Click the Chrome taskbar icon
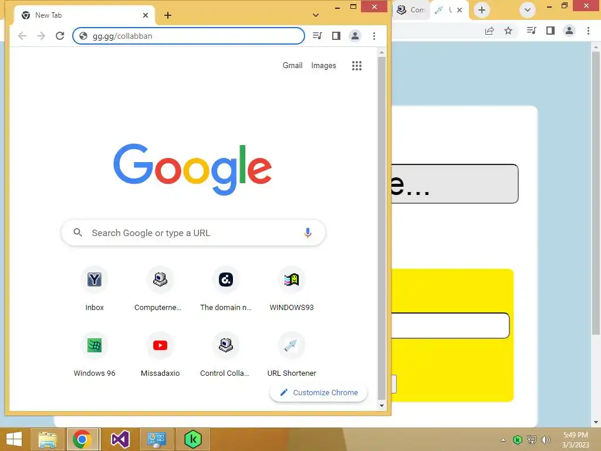 83,439
